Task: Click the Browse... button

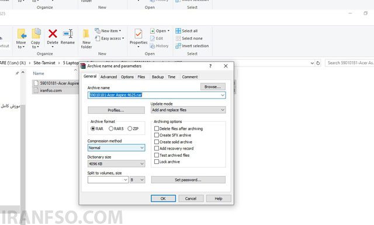Action: (x=213, y=87)
